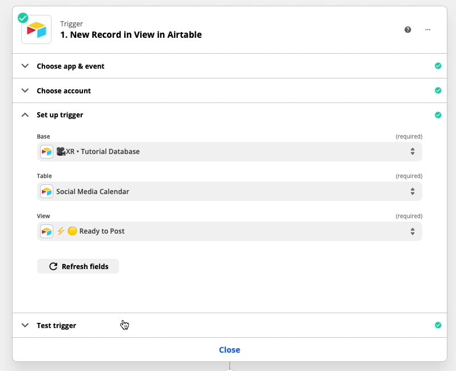The image size is (456, 371).
Task: Click the trigger title New Record in View
Action: click(x=131, y=34)
